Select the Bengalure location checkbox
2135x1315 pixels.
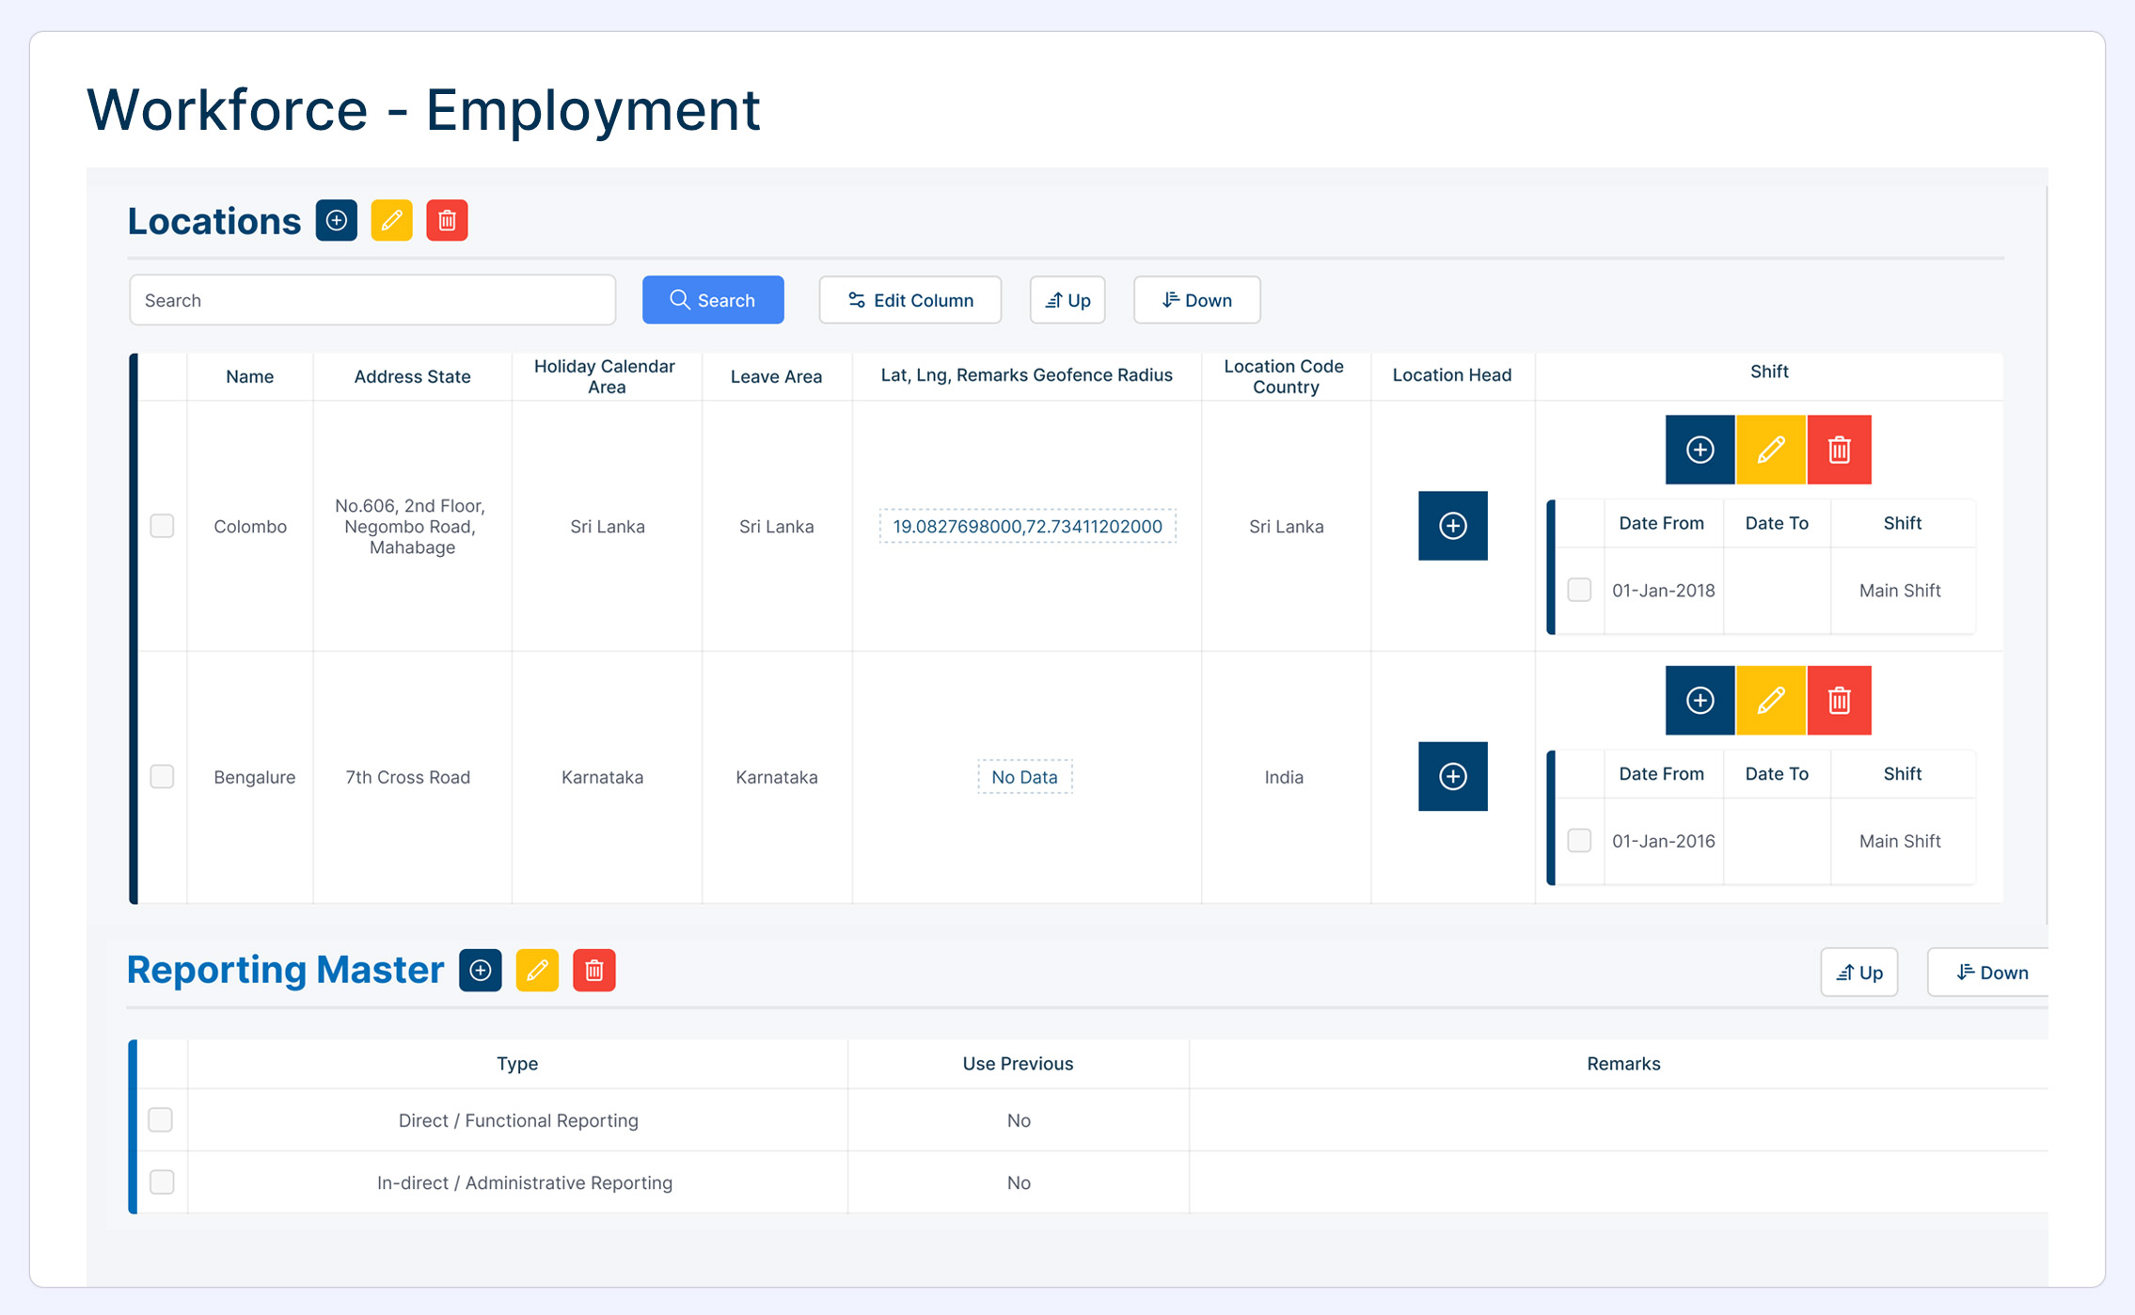tap(162, 777)
